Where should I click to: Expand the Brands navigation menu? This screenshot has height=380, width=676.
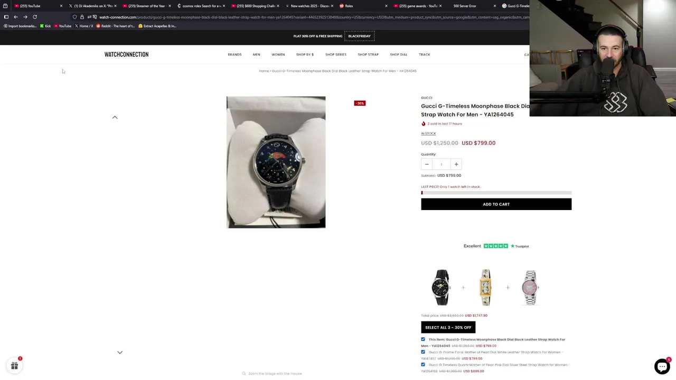coord(234,54)
